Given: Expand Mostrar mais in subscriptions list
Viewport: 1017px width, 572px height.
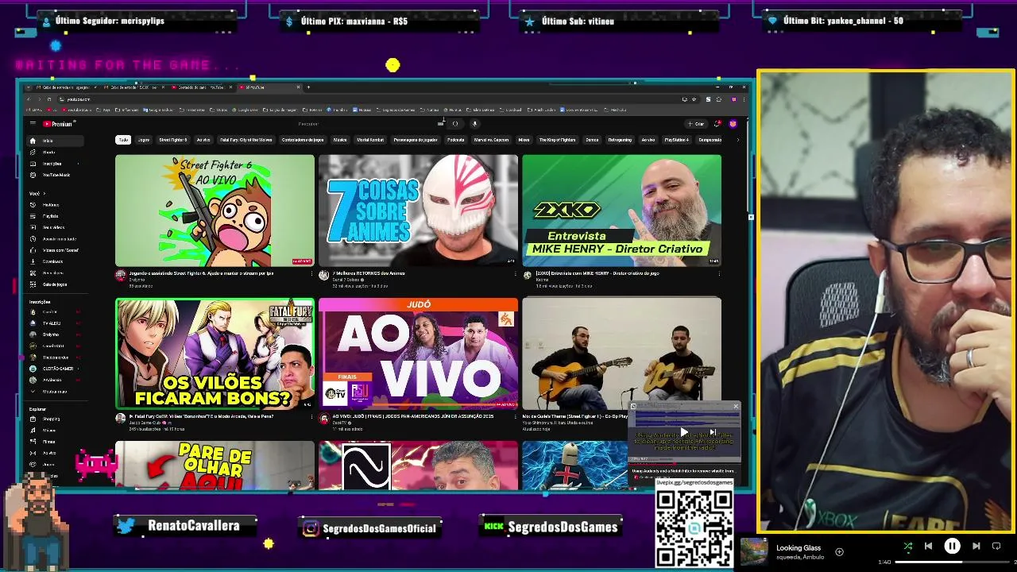Looking at the screenshot, I should 56,392.
